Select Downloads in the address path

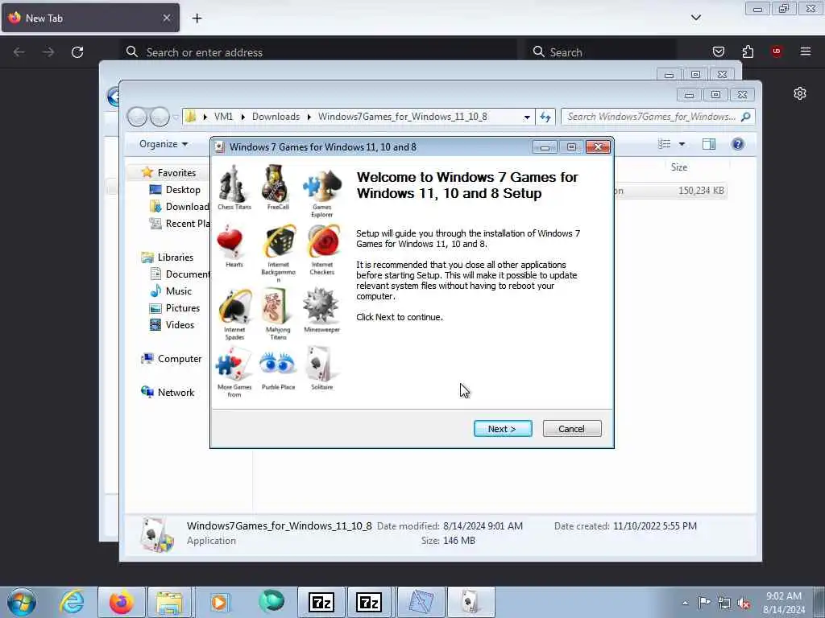coord(276,117)
